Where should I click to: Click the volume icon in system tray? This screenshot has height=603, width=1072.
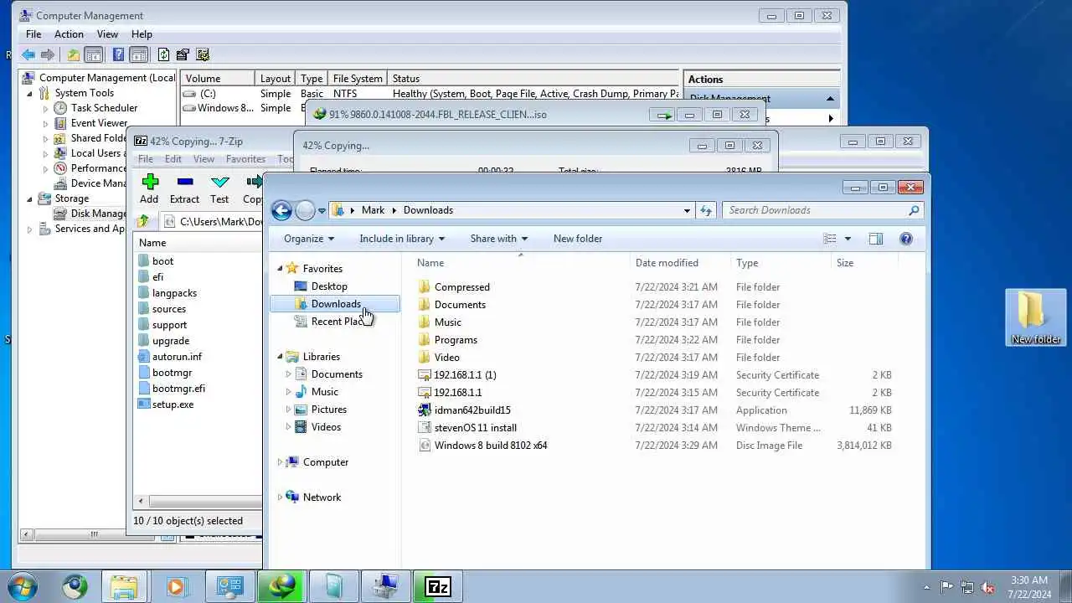coord(987,587)
